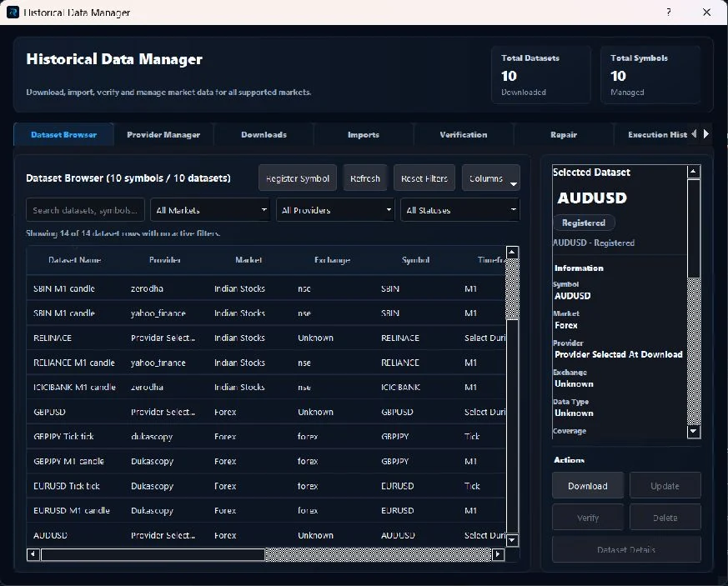
Task: Click Total Symbols summary card
Action: (x=650, y=74)
